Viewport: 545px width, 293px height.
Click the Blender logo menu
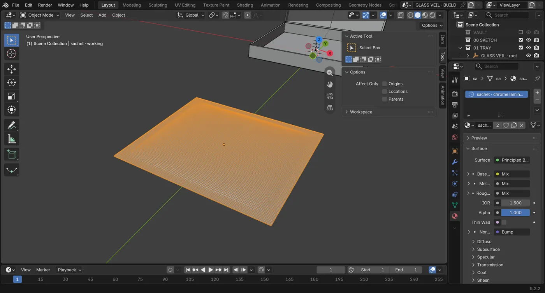pos(5,5)
